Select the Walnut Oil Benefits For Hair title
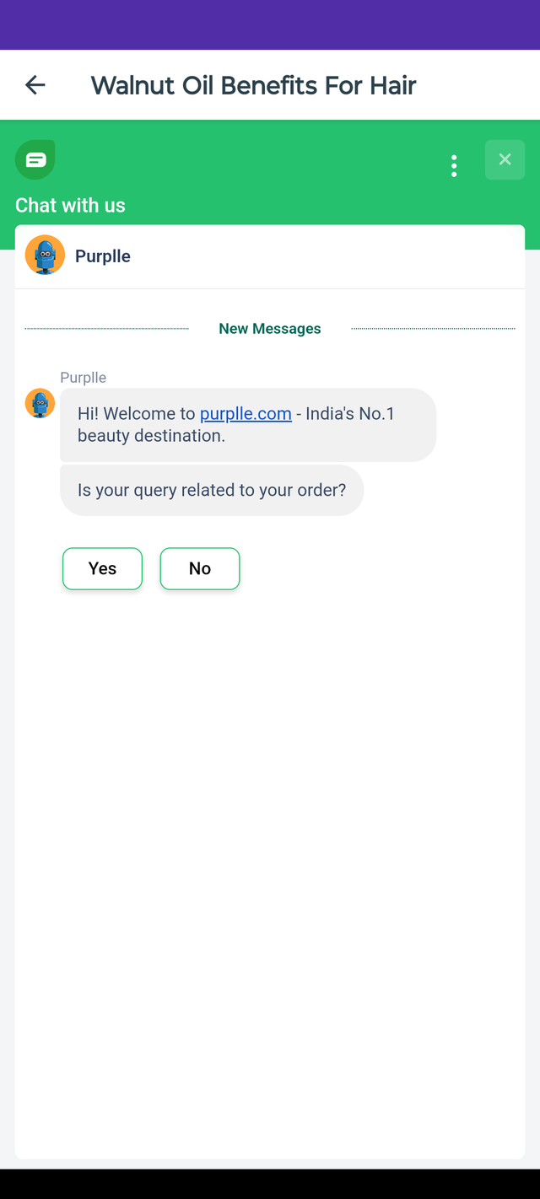Screen dimensions: 540x1199 (x=254, y=85)
